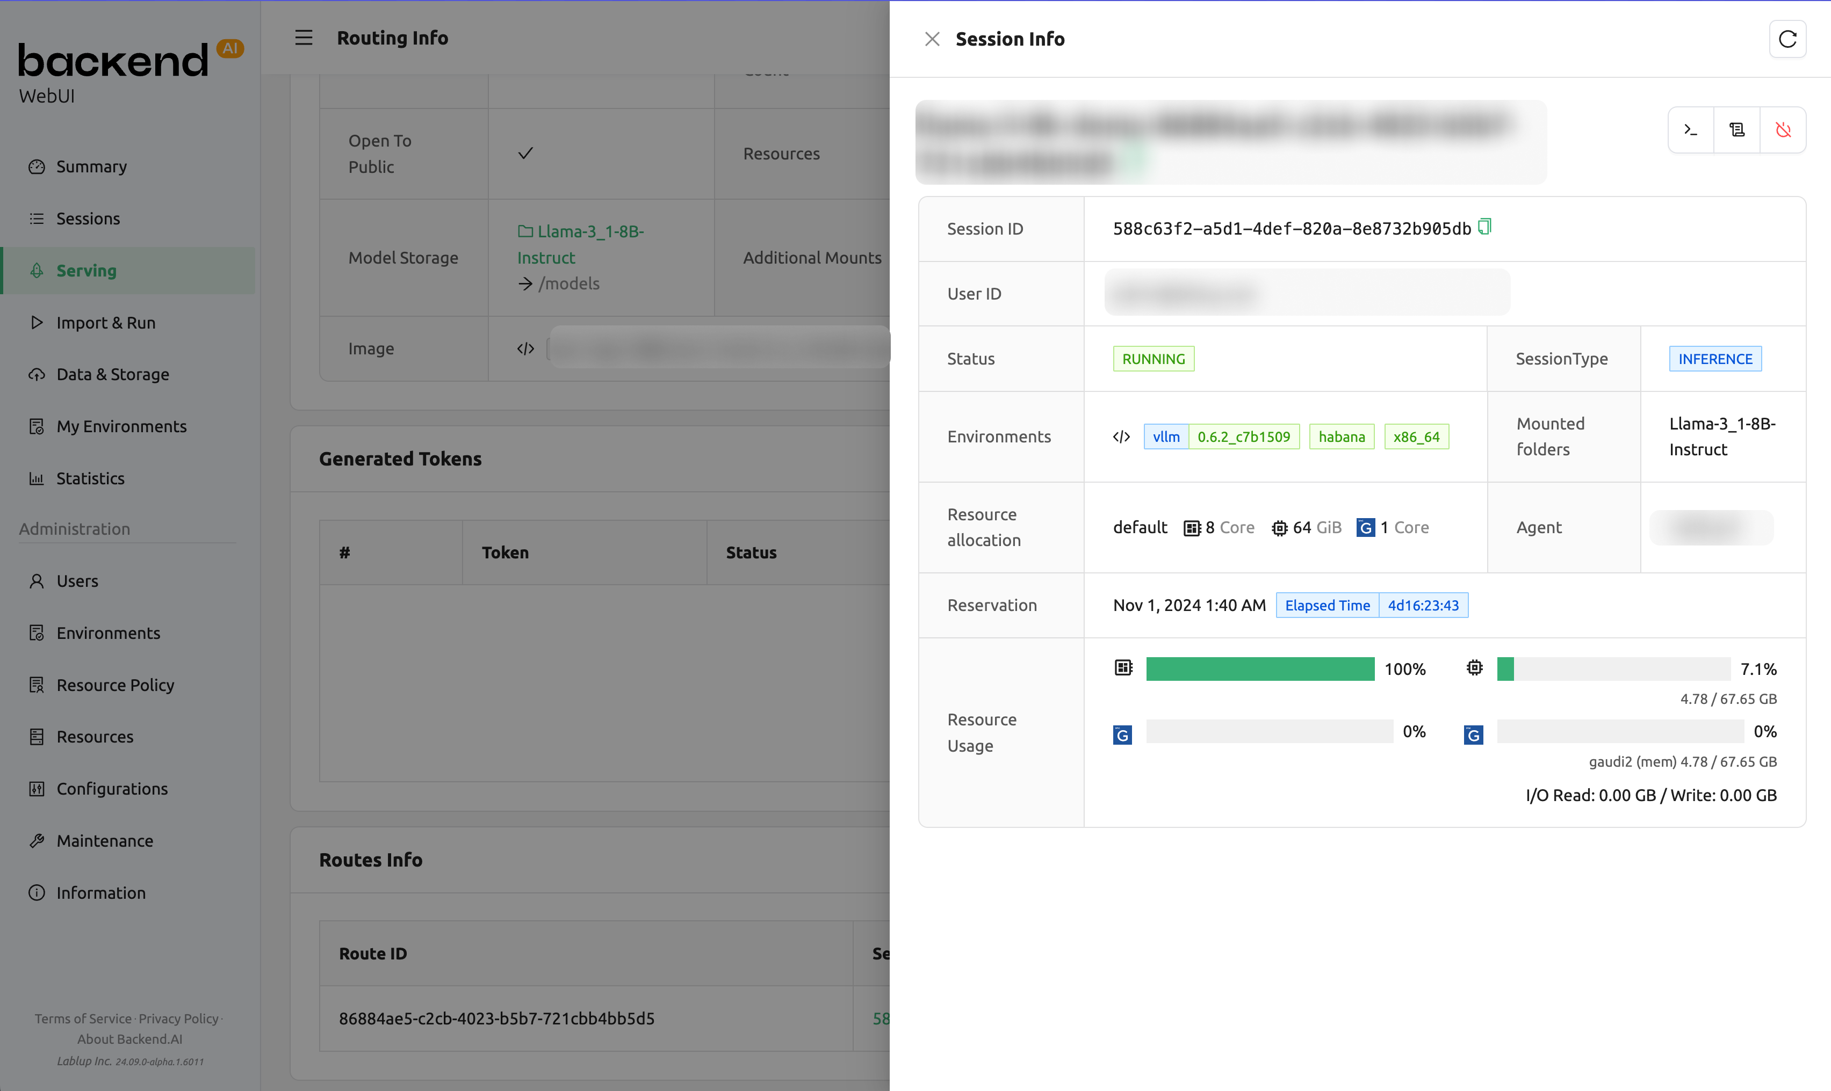
Task: Toggle sidebar with hamburger menu icon
Action: coord(304,38)
